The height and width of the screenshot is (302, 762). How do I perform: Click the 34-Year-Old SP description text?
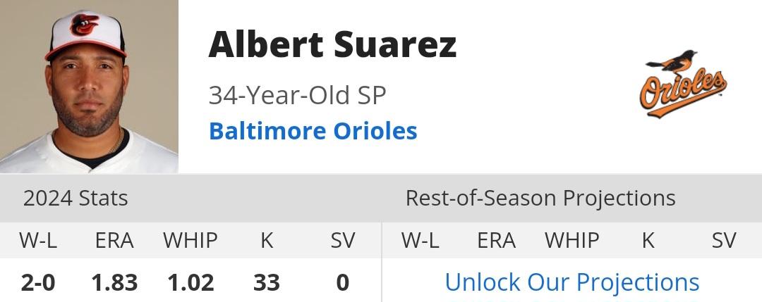pos(298,95)
